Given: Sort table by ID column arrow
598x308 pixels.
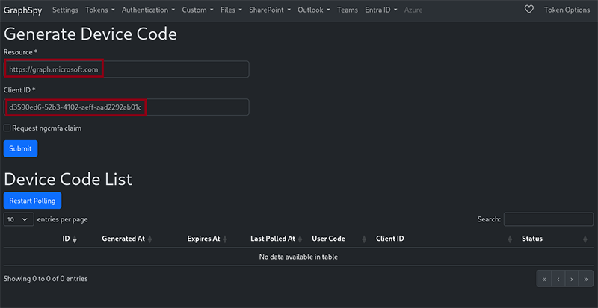Looking at the screenshot, I should (74, 239).
